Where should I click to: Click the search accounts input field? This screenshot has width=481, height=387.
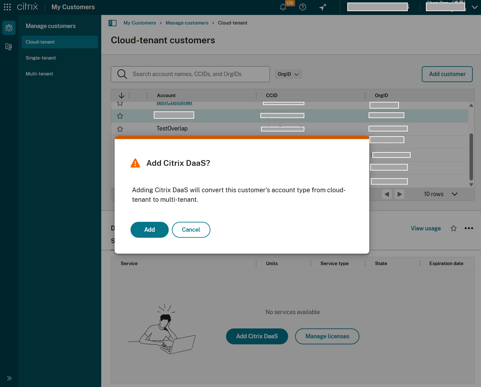pyautogui.click(x=190, y=74)
